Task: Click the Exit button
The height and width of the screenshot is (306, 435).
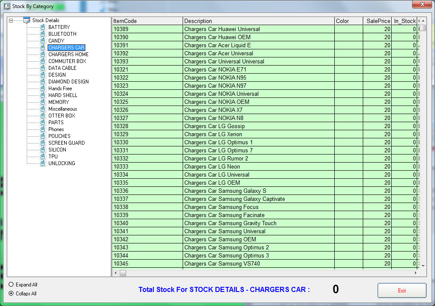Action: point(402,290)
